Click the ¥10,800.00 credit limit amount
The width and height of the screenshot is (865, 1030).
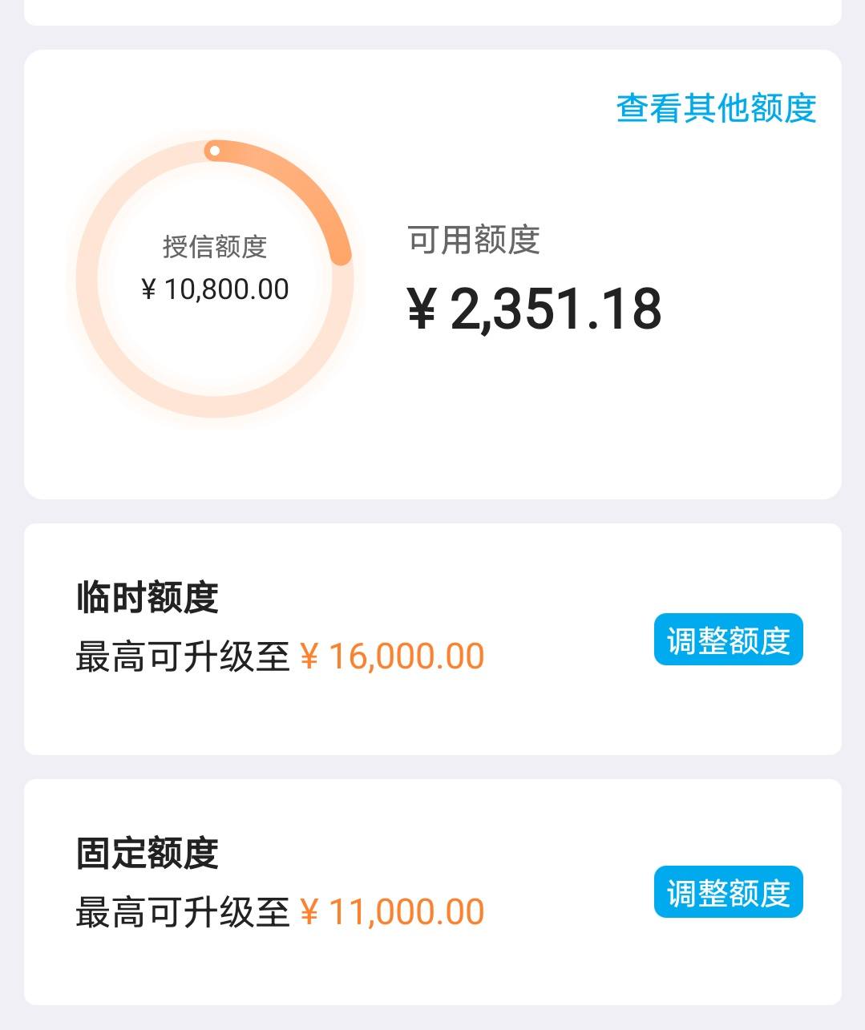pyautogui.click(x=215, y=289)
